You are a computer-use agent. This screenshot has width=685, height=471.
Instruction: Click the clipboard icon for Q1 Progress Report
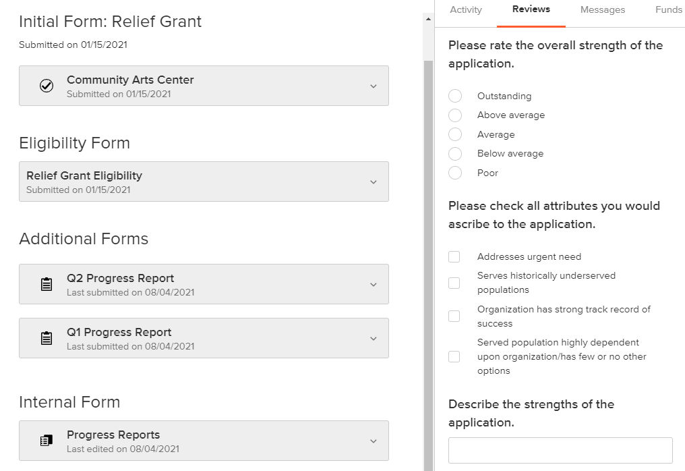[47, 338]
